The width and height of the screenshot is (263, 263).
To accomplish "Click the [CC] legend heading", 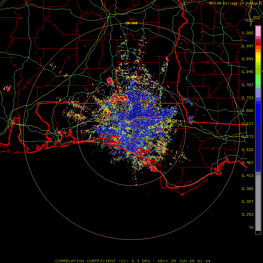I will click(250, 20).
